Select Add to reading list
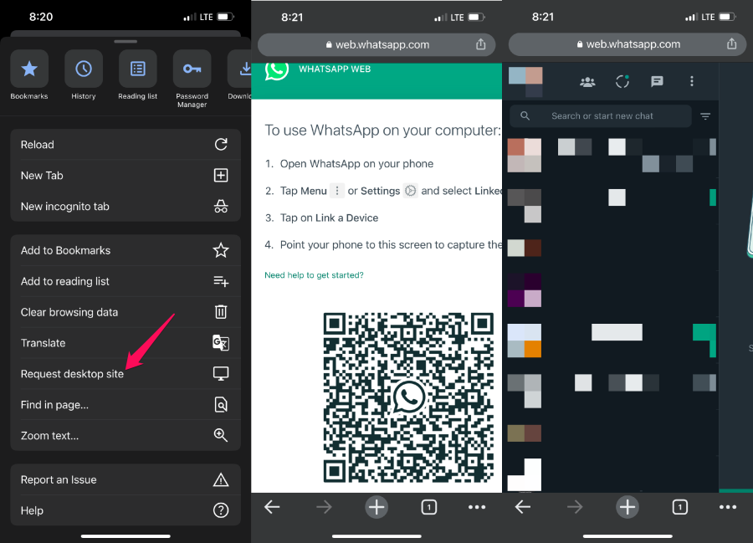The width and height of the screenshot is (753, 543). pyautogui.click(x=125, y=281)
